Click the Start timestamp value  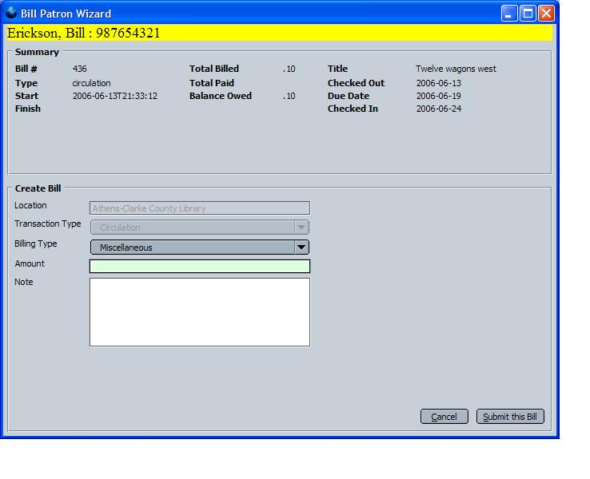[x=114, y=97]
